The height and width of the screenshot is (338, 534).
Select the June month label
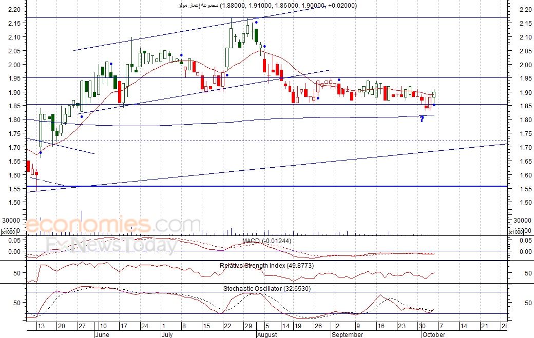pyautogui.click(x=102, y=334)
